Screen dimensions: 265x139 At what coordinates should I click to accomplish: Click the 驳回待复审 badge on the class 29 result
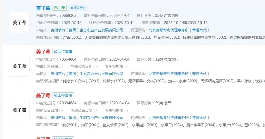coord(63,96)
